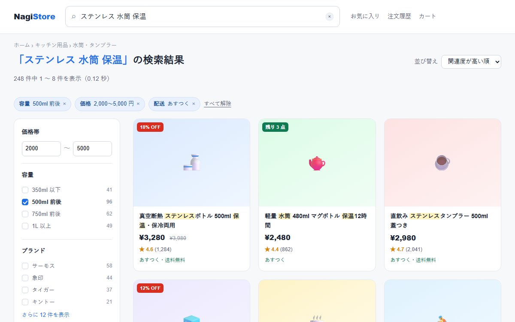This screenshot has height=322, width=515.
Task: Click the red teapot product image
Action: click(317, 163)
